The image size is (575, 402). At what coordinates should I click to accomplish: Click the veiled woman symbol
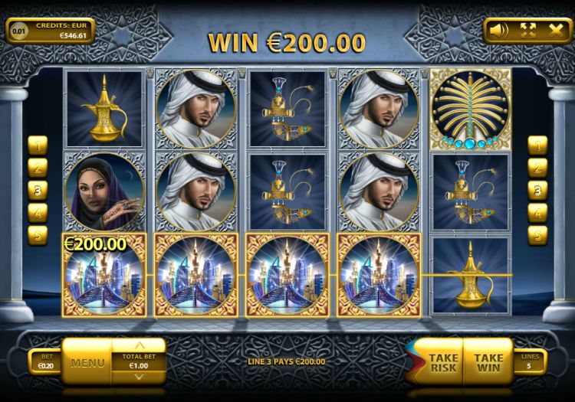pyautogui.click(x=104, y=192)
